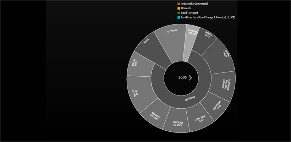
Task: Click the green Road Transport swatch
Action: tap(179, 12)
